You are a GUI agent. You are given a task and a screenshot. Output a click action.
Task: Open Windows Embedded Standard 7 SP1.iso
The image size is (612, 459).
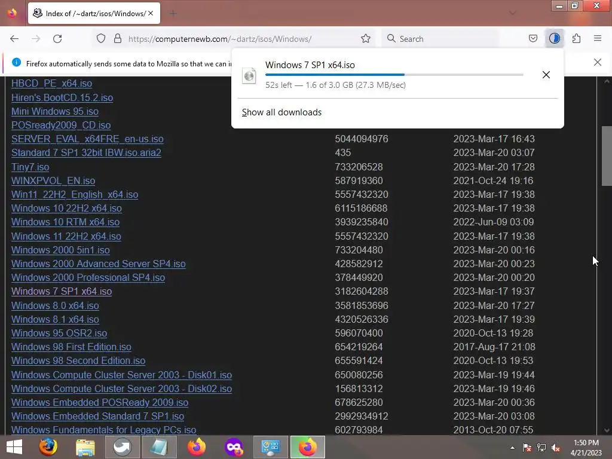[97, 416]
